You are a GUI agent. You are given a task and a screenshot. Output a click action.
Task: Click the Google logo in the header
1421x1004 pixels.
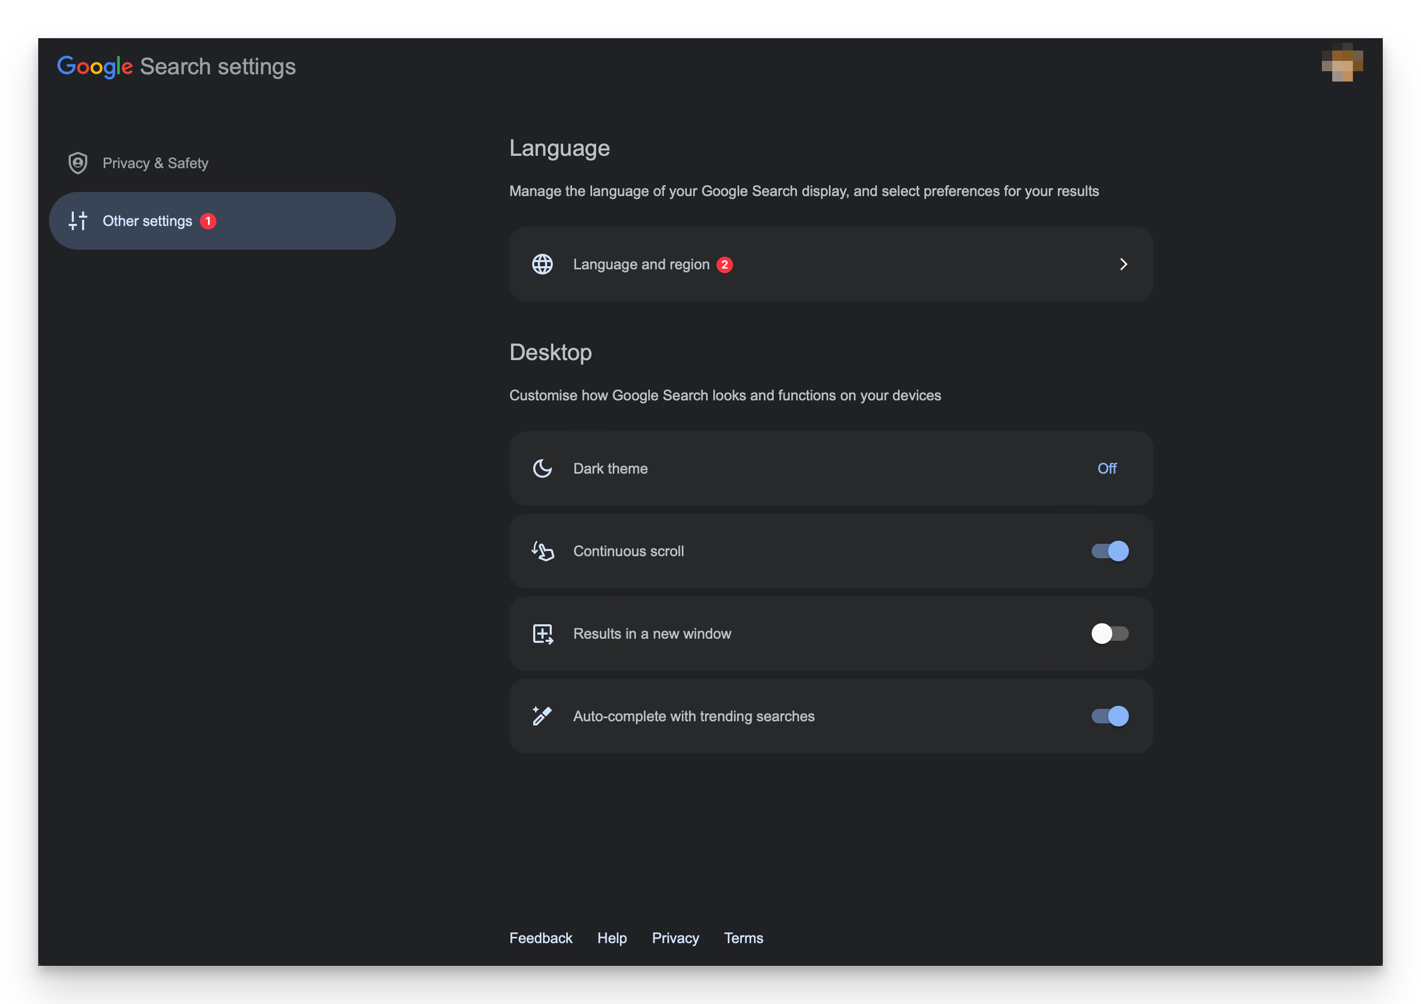pos(95,66)
